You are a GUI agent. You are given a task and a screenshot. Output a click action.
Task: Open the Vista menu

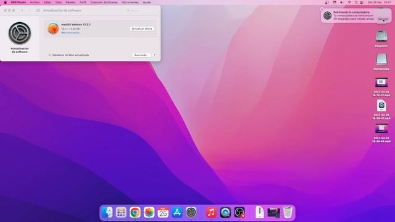coord(59,2)
